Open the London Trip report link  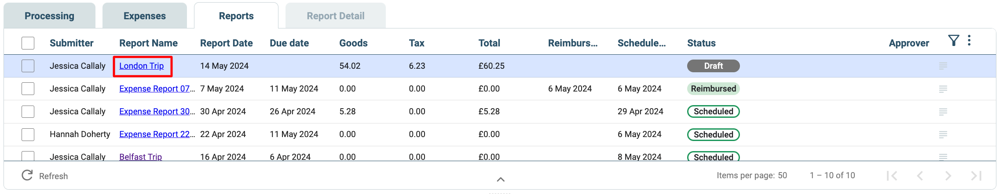(142, 66)
